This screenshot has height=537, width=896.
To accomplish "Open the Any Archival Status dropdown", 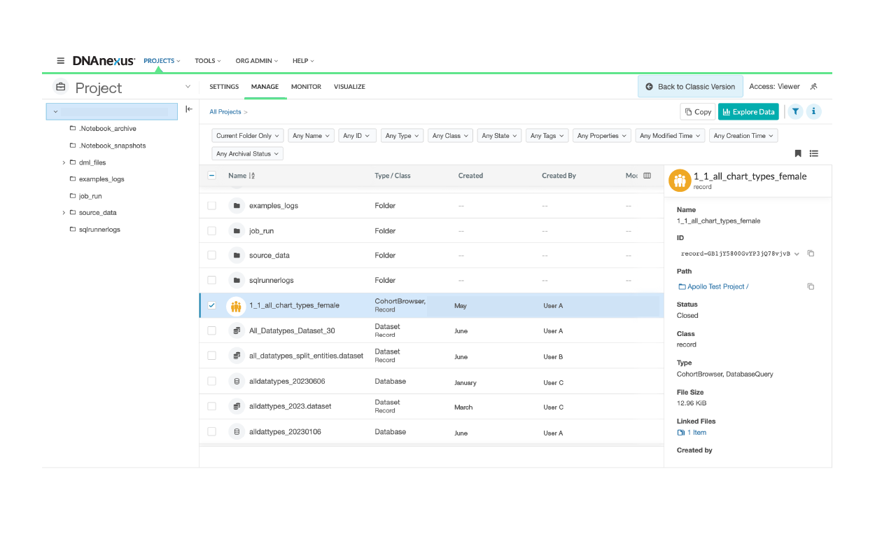I will click(x=247, y=153).
